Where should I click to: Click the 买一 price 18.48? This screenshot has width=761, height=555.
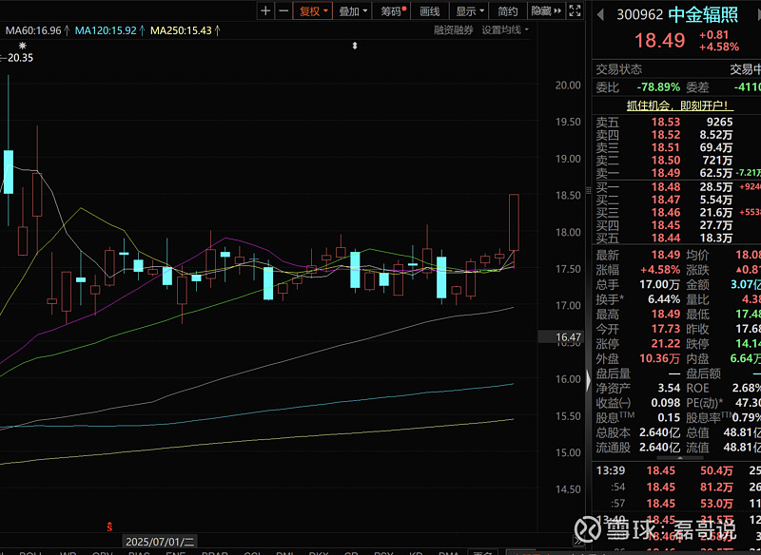pos(666,187)
